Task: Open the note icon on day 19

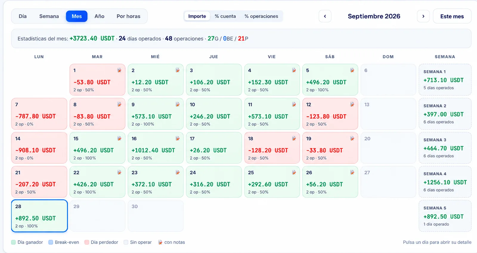Action: point(352,138)
